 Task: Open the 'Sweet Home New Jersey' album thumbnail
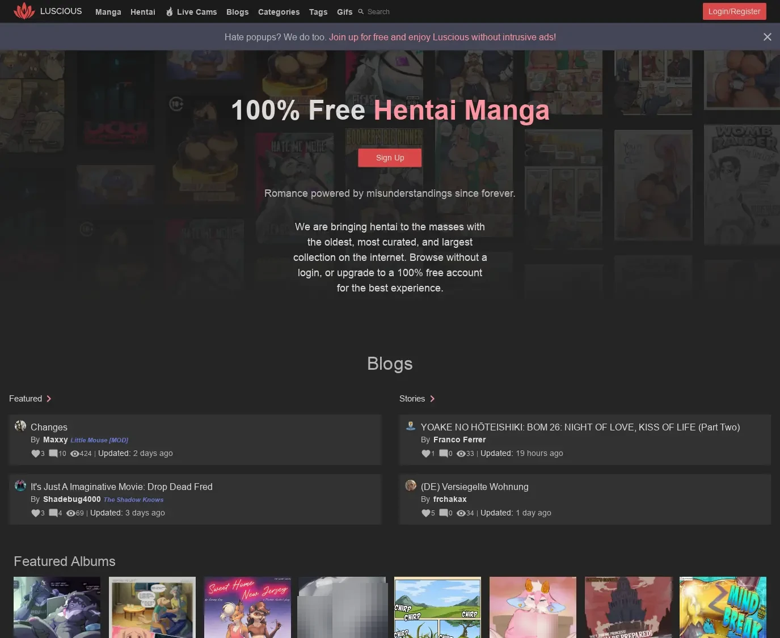247,607
